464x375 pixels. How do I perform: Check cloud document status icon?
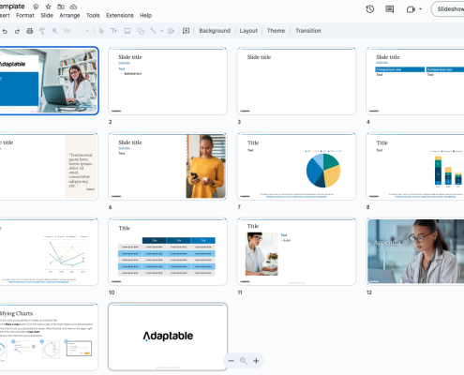[x=73, y=7]
